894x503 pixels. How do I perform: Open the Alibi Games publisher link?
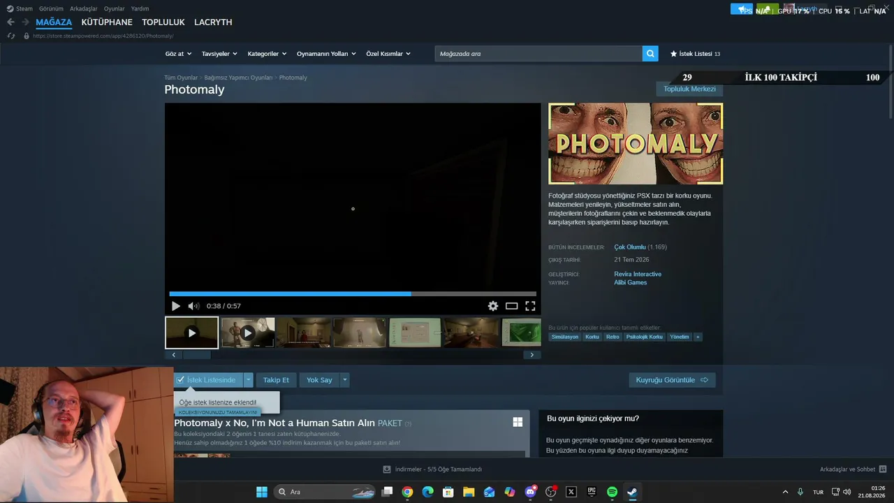tap(630, 282)
